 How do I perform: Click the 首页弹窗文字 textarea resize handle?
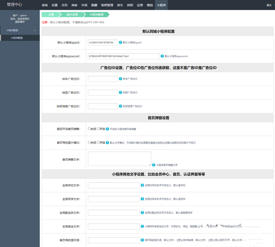150,165
